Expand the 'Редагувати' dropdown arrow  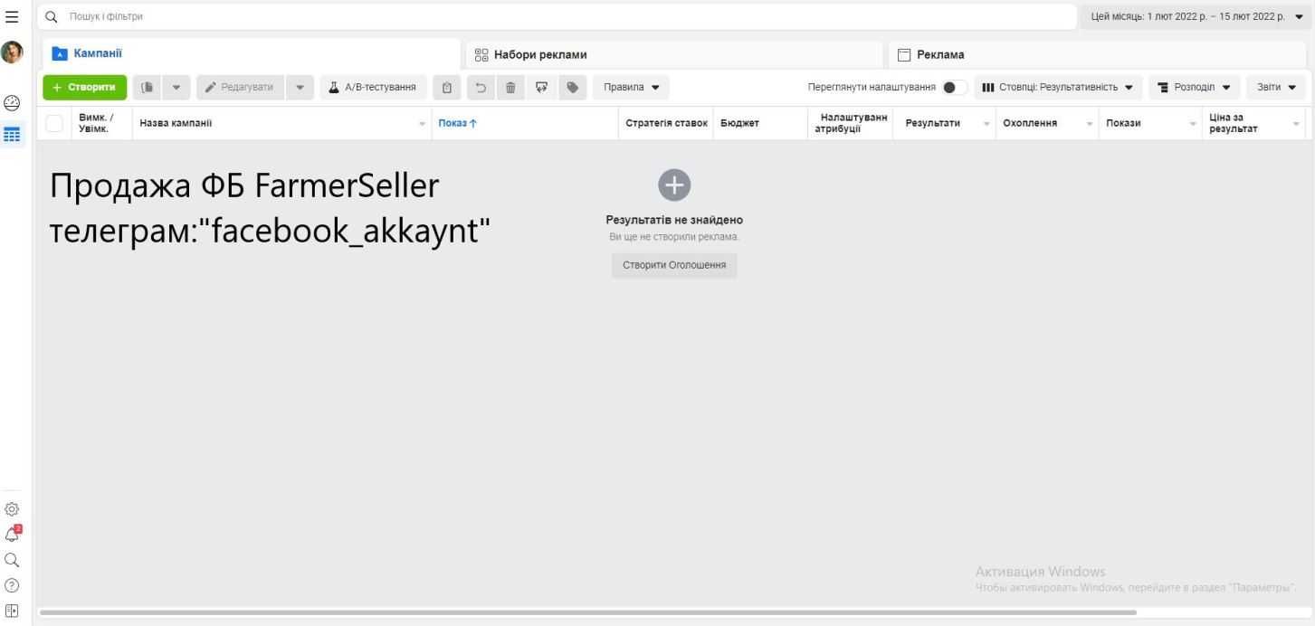tap(301, 87)
